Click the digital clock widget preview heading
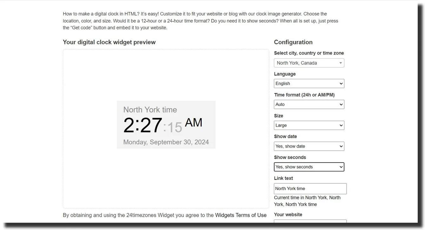The width and height of the screenshot is (425, 230). [x=109, y=42]
